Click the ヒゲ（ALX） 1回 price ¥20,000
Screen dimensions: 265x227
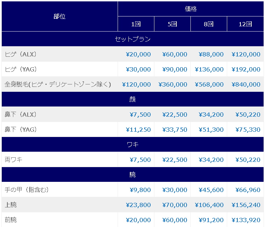click(138, 54)
